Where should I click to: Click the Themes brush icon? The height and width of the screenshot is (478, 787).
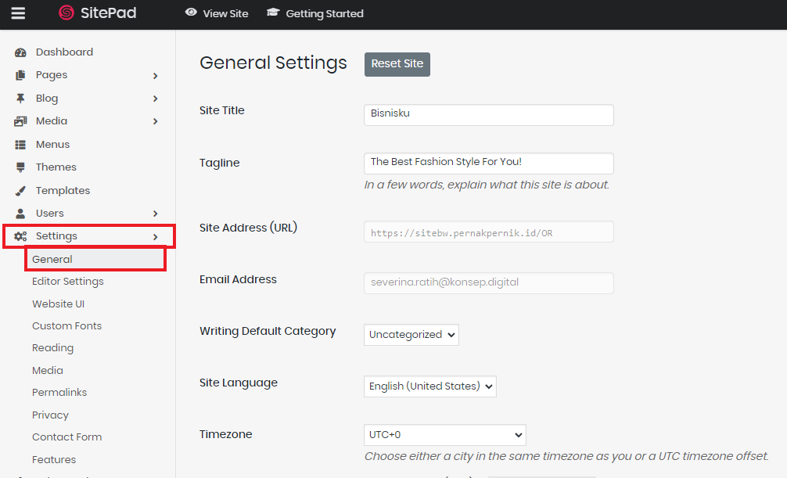pyautogui.click(x=21, y=167)
